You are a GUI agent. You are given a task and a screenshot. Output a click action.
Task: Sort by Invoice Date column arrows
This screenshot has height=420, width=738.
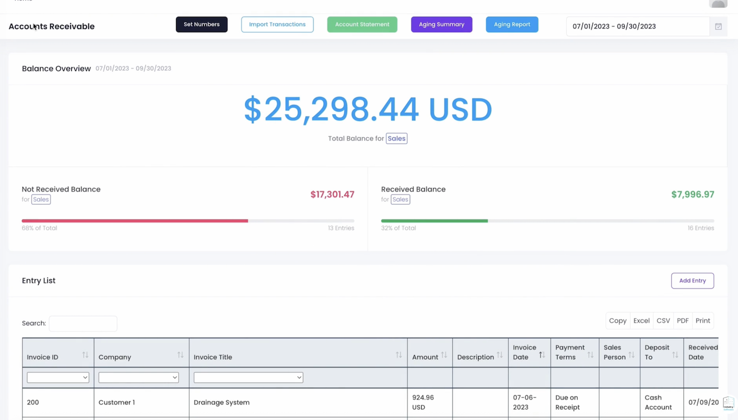(x=542, y=355)
